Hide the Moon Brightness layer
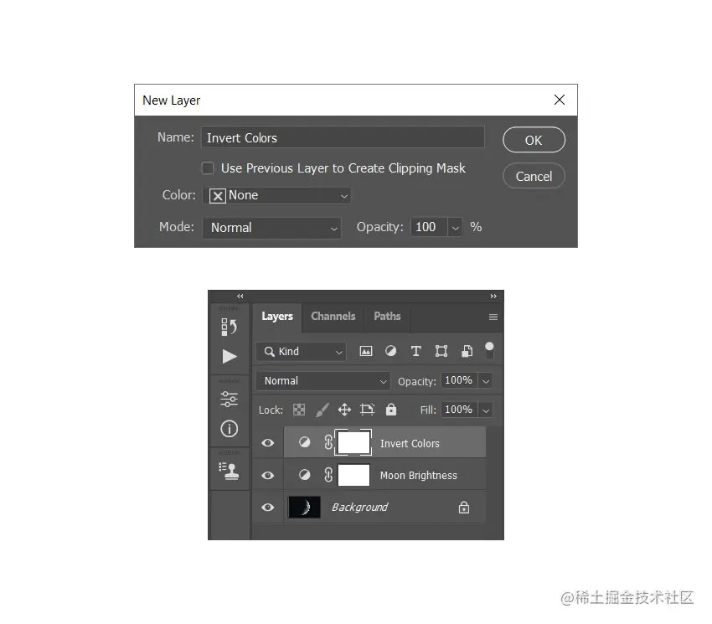Viewport: 712px width, 624px height. click(x=267, y=474)
